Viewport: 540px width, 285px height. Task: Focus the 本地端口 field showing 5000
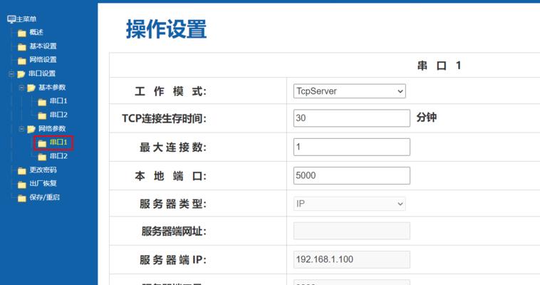tap(352, 176)
